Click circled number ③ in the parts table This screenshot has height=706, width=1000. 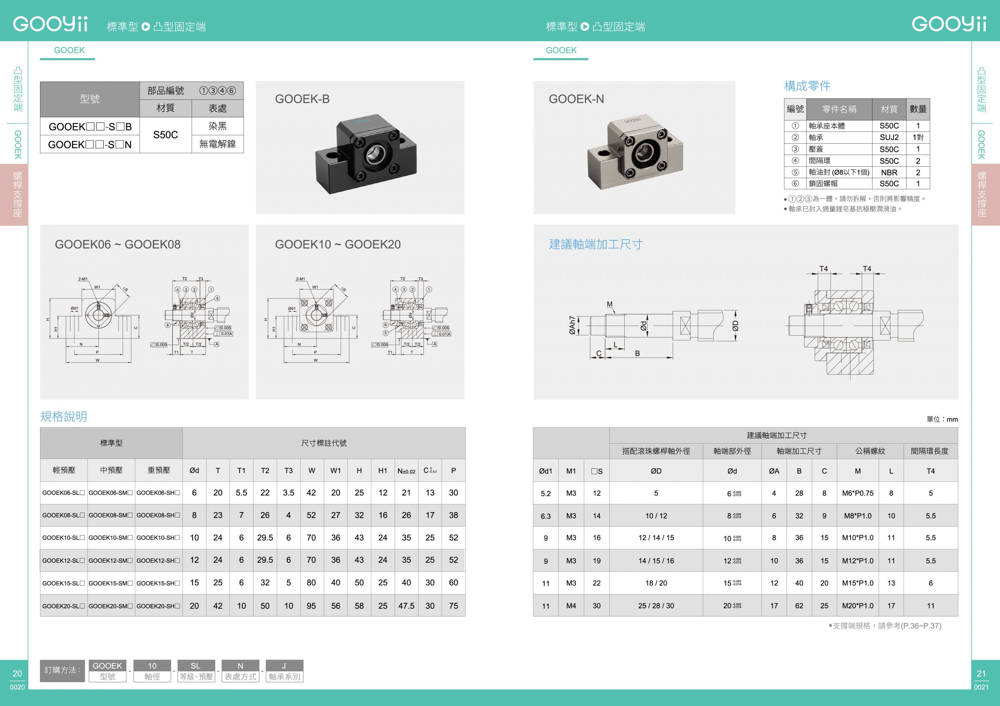click(x=795, y=149)
